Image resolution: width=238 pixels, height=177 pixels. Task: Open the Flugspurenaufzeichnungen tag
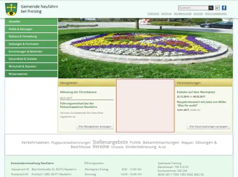[71, 143]
